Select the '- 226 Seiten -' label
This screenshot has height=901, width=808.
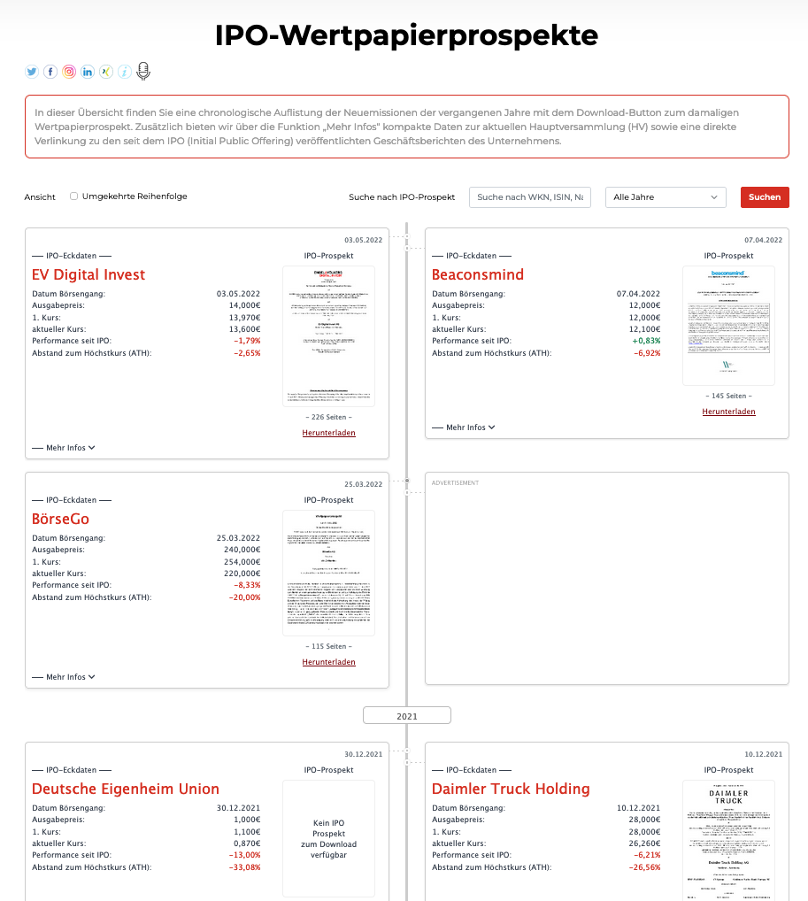[328, 417]
